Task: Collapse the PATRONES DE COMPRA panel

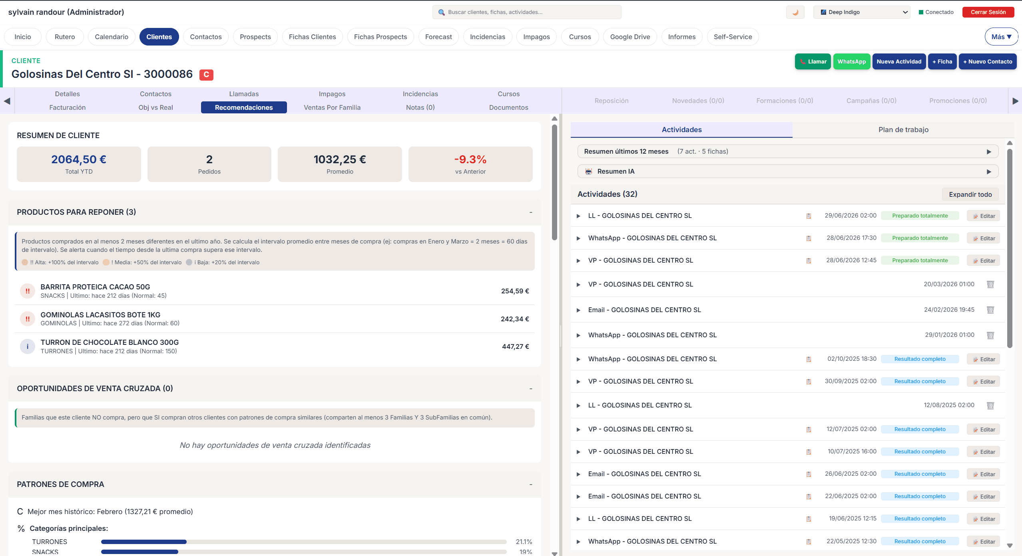Action: click(531, 484)
